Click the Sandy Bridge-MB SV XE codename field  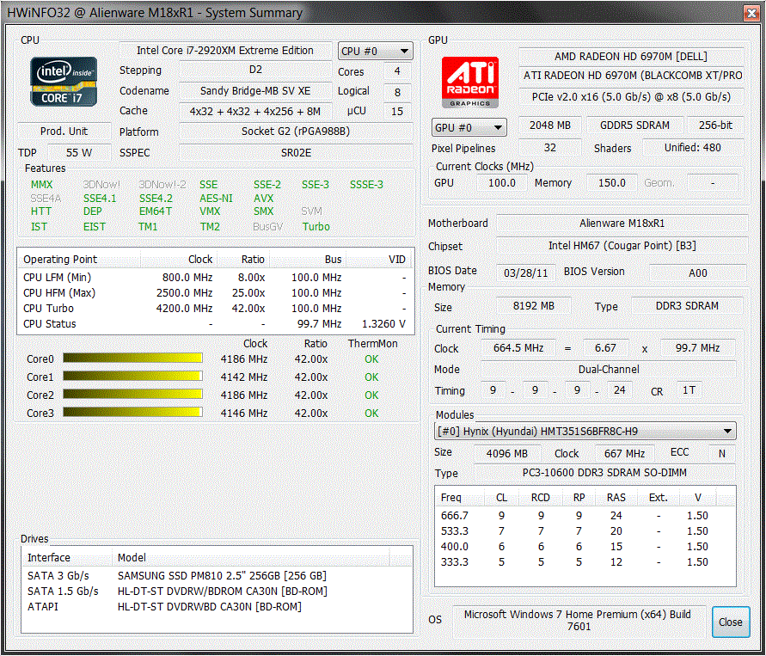(255, 91)
